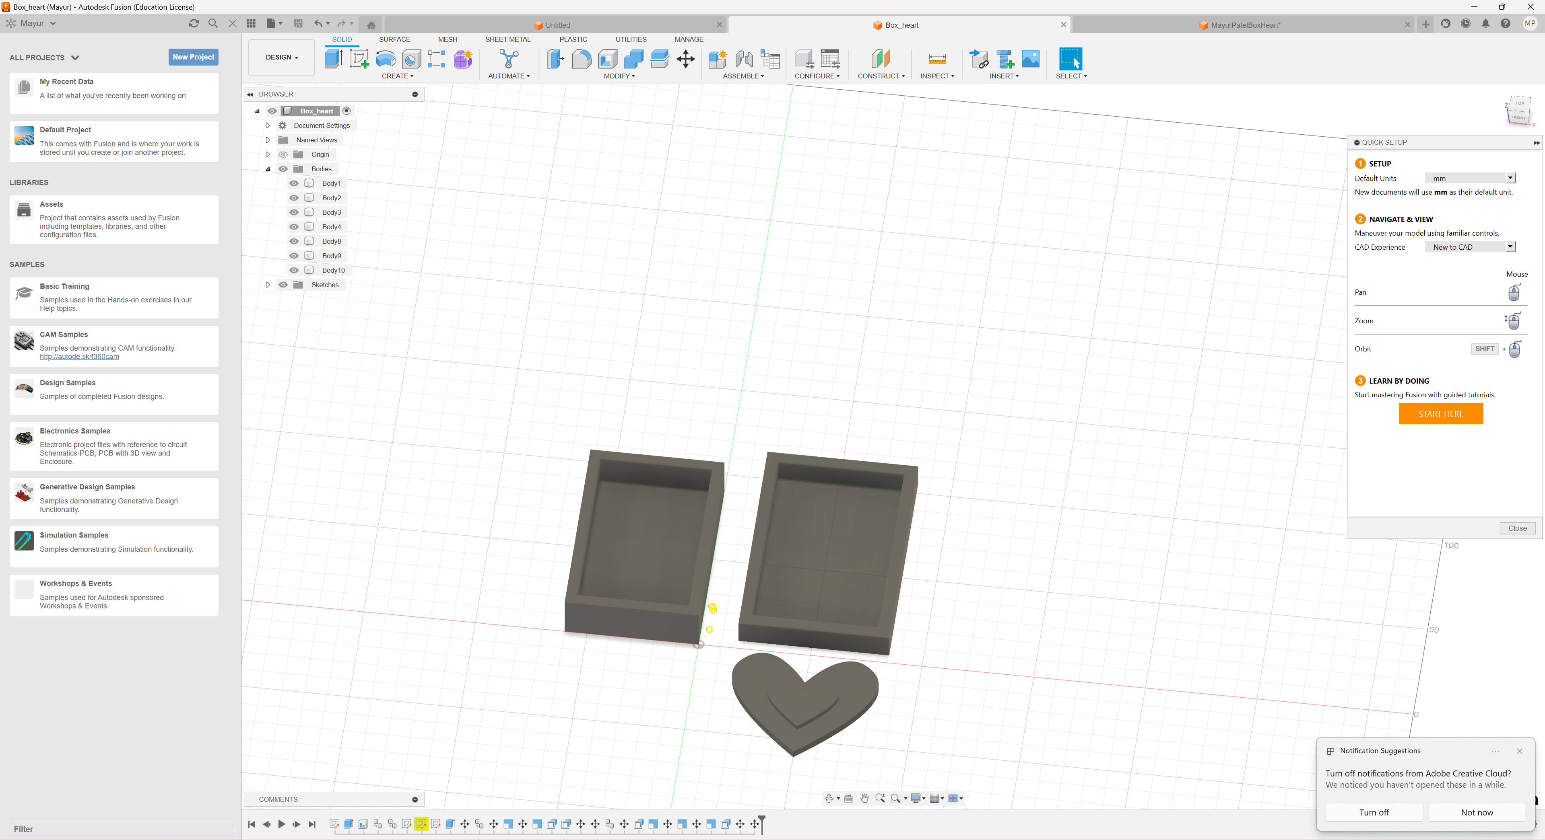
Task: Toggle visibility of Body10
Action: pos(294,270)
